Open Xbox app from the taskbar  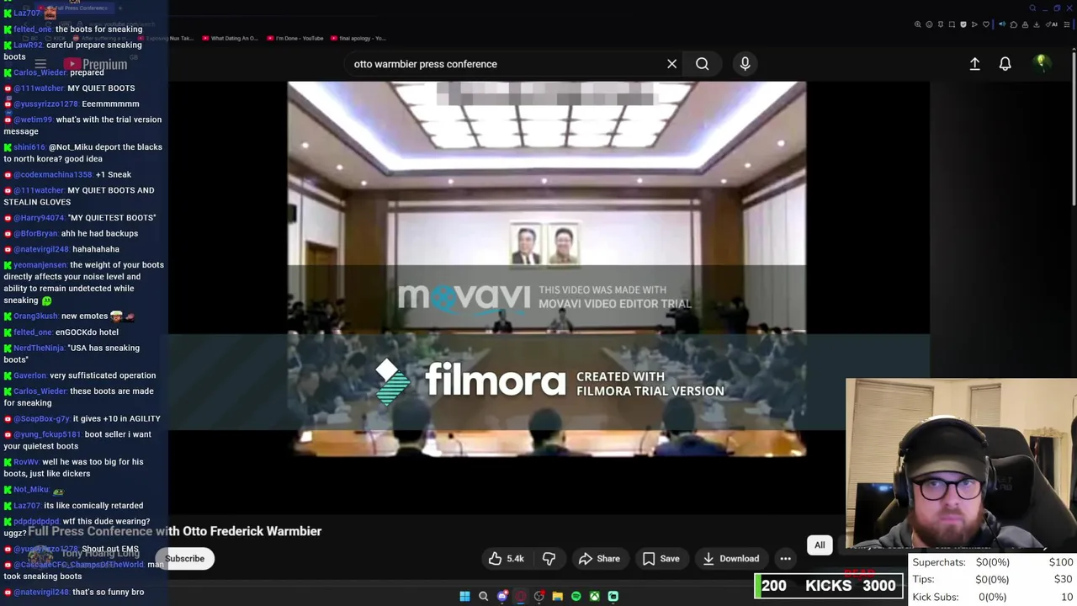tap(594, 596)
